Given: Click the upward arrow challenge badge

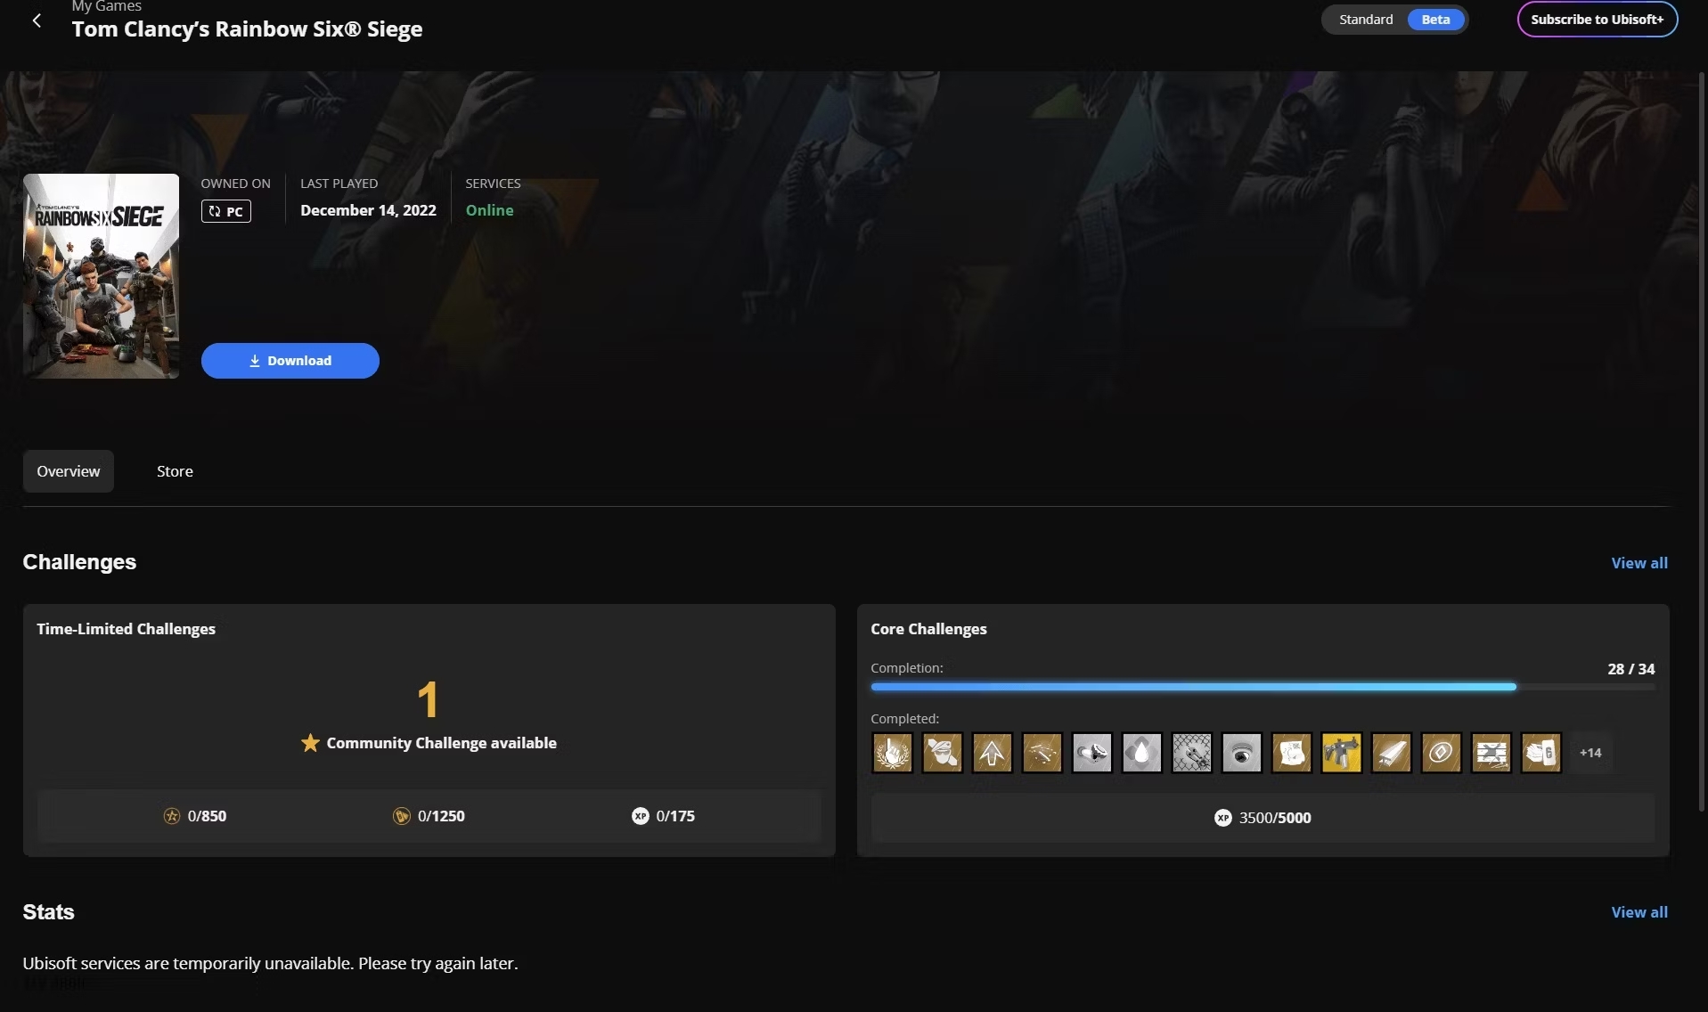Looking at the screenshot, I should click(992, 754).
